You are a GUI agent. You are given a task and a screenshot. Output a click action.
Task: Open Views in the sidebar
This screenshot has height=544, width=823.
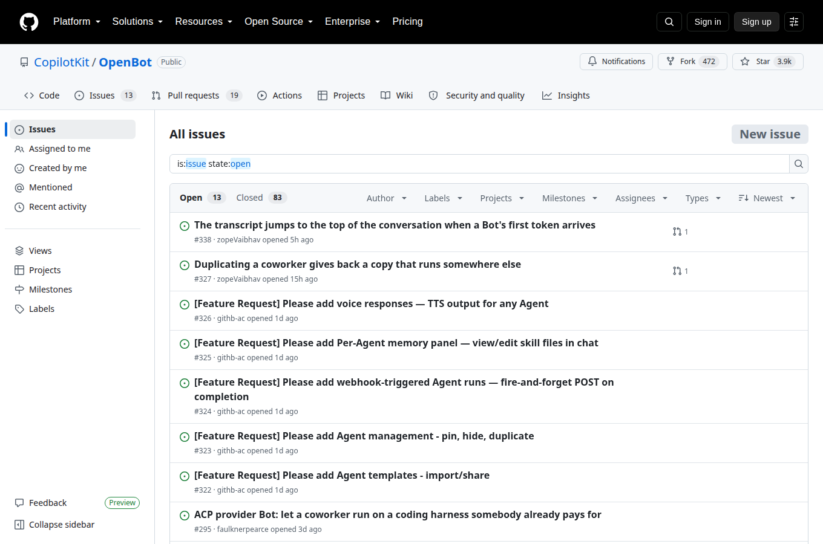coord(73,251)
